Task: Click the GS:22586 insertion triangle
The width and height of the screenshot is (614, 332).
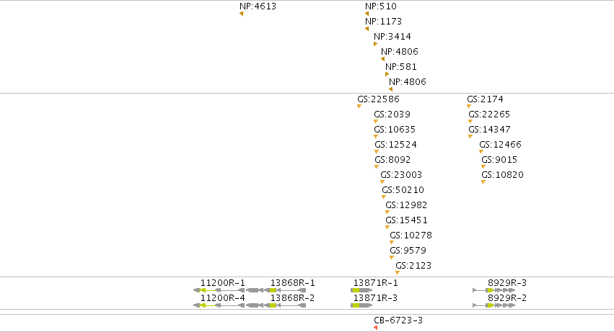Action: pos(359,107)
